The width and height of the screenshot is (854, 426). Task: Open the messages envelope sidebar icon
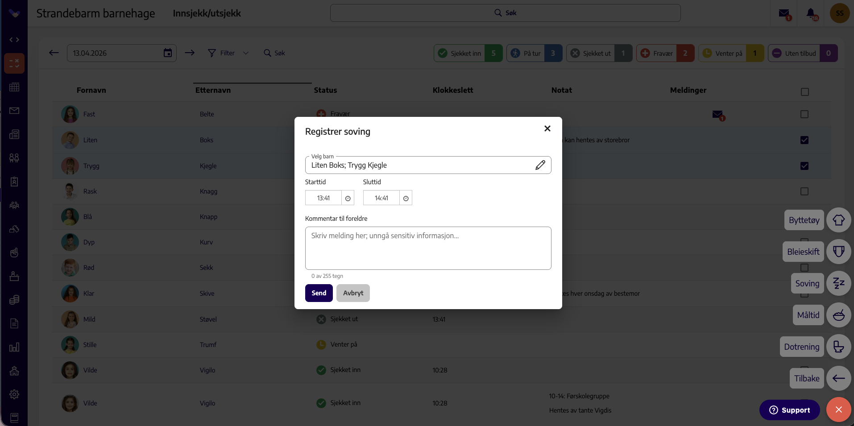(14, 111)
